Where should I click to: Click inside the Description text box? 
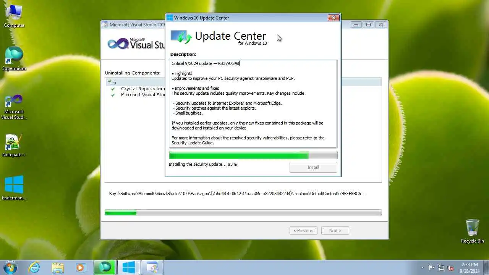pyautogui.click(x=253, y=104)
